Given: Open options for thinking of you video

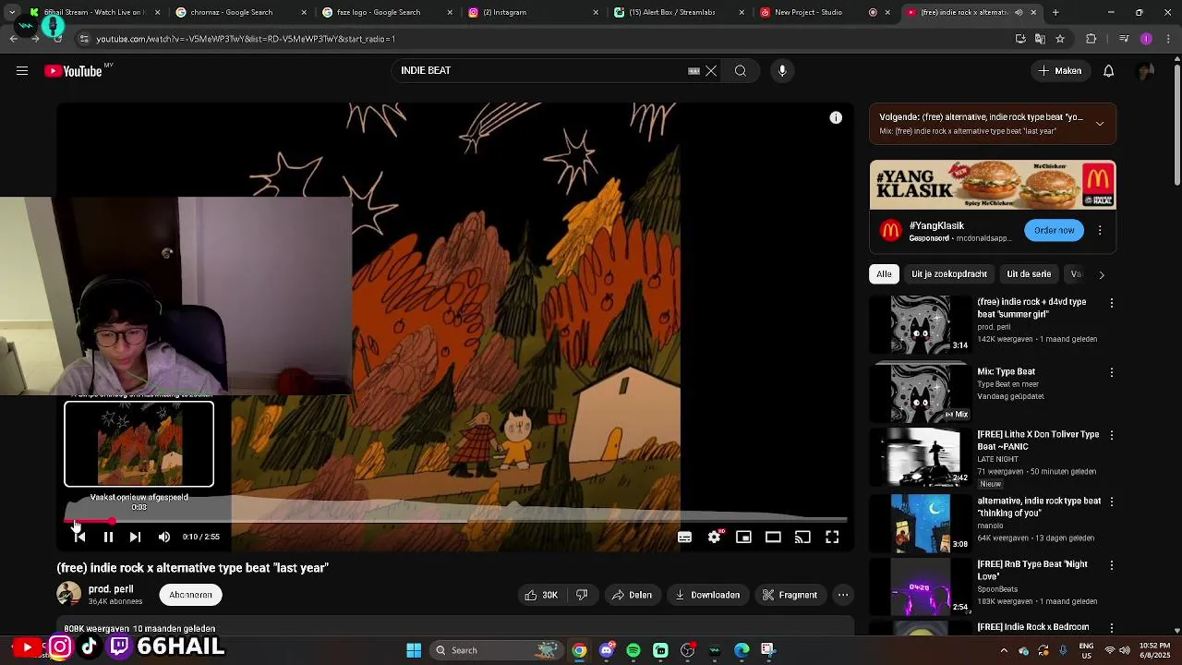Looking at the screenshot, I should pos(1112,502).
